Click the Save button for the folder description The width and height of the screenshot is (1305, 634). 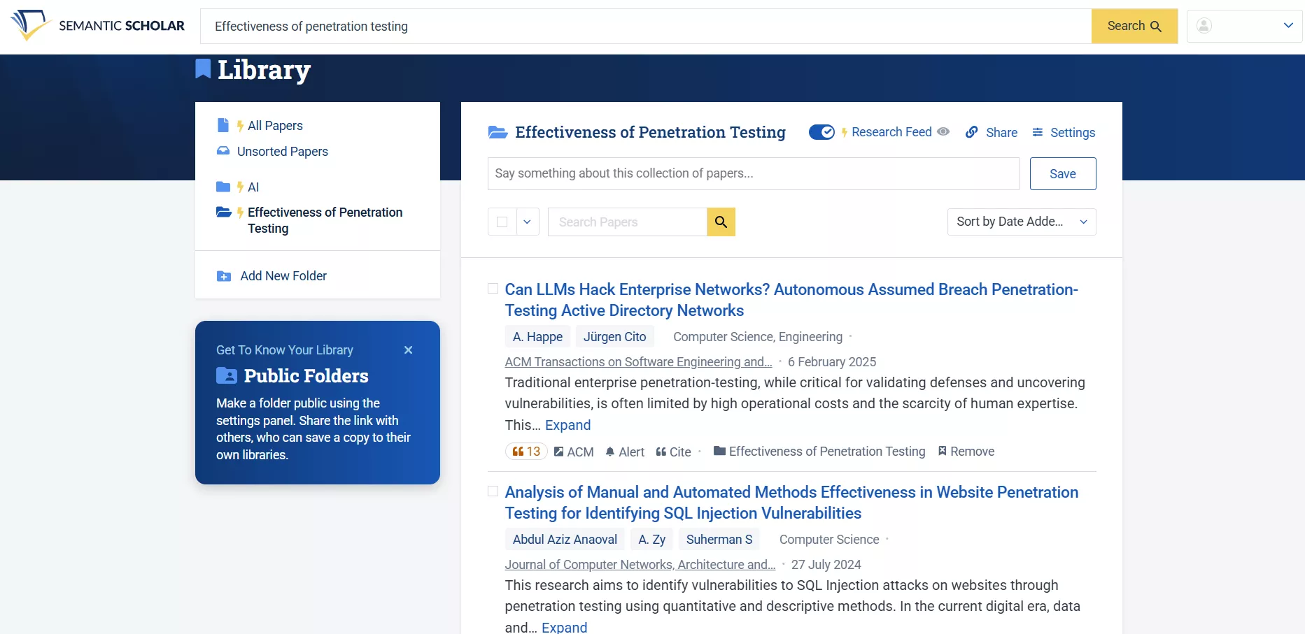(x=1062, y=173)
